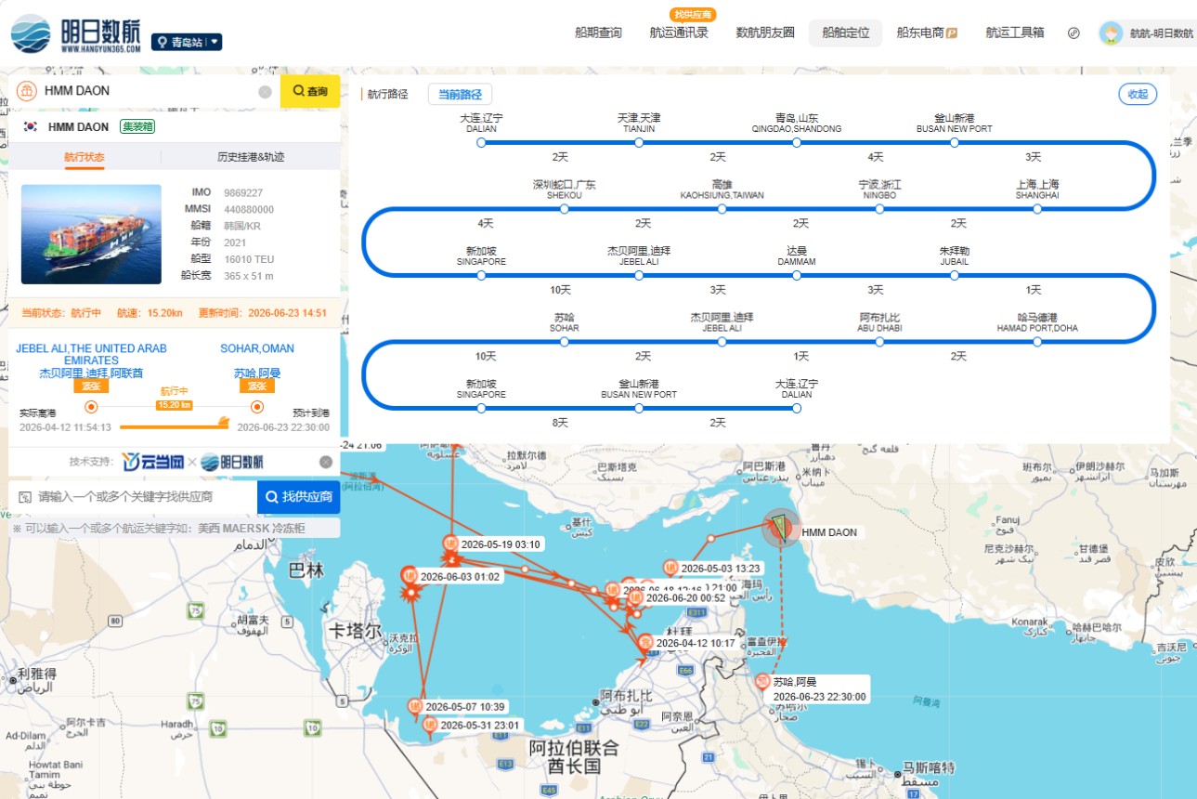Clear the HMM DAON search text
Viewport: 1197px width, 799px height.
click(x=265, y=91)
